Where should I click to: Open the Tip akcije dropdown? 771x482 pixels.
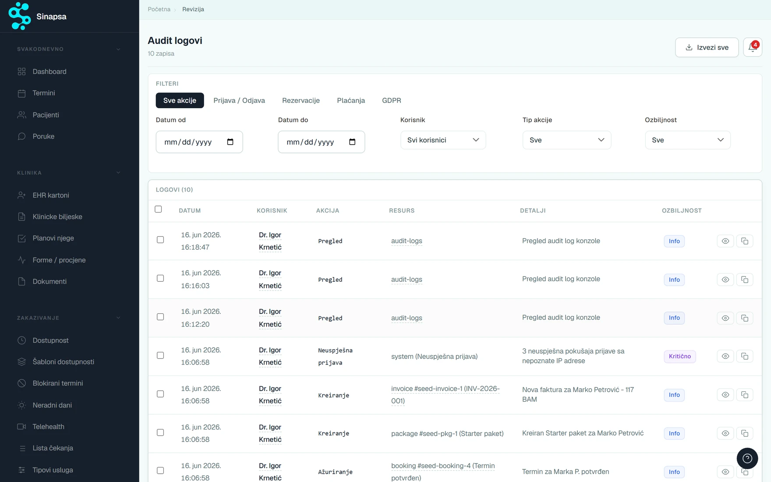[566, 140]
